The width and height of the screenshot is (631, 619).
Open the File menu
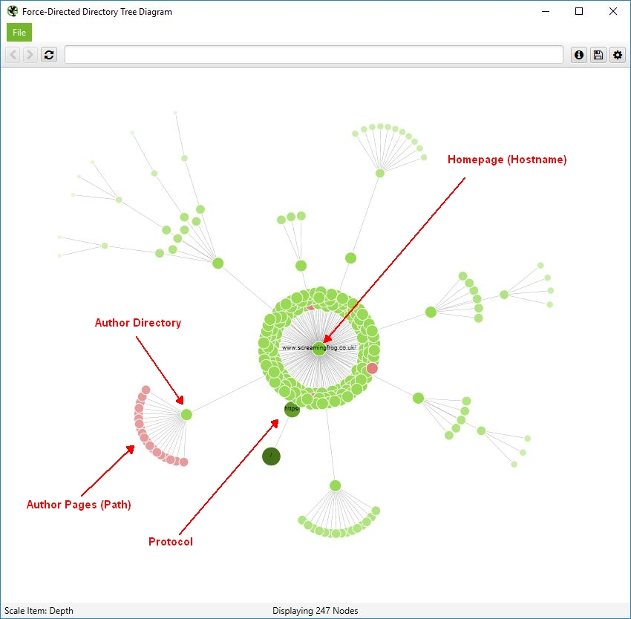(19, 32)
